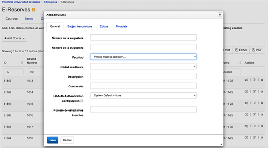Screen dimensions: 269x149
Task: Export table to PDF
Action: (257, 50)
